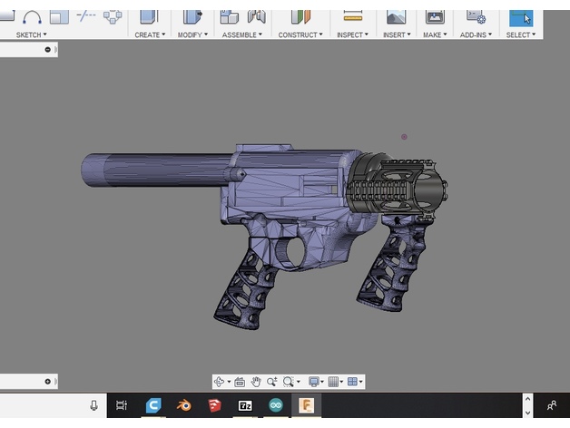Show hidden system tray icons
This screenshot has height=428, width=570.
[526, 400]
